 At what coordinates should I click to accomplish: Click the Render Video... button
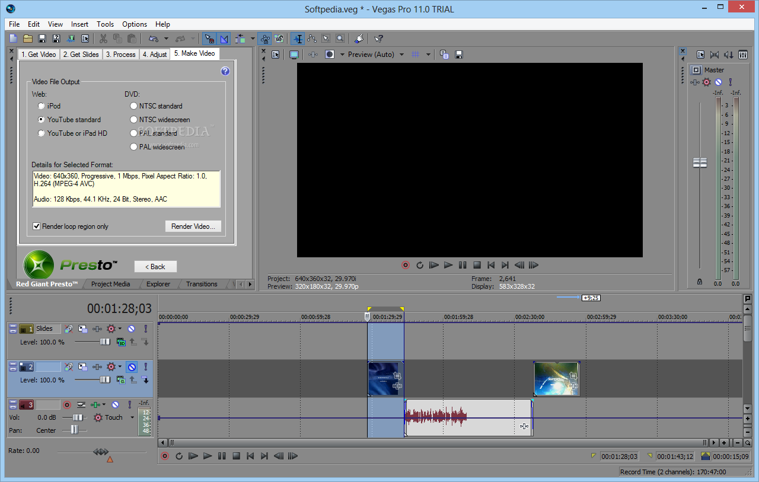[193, 226]
